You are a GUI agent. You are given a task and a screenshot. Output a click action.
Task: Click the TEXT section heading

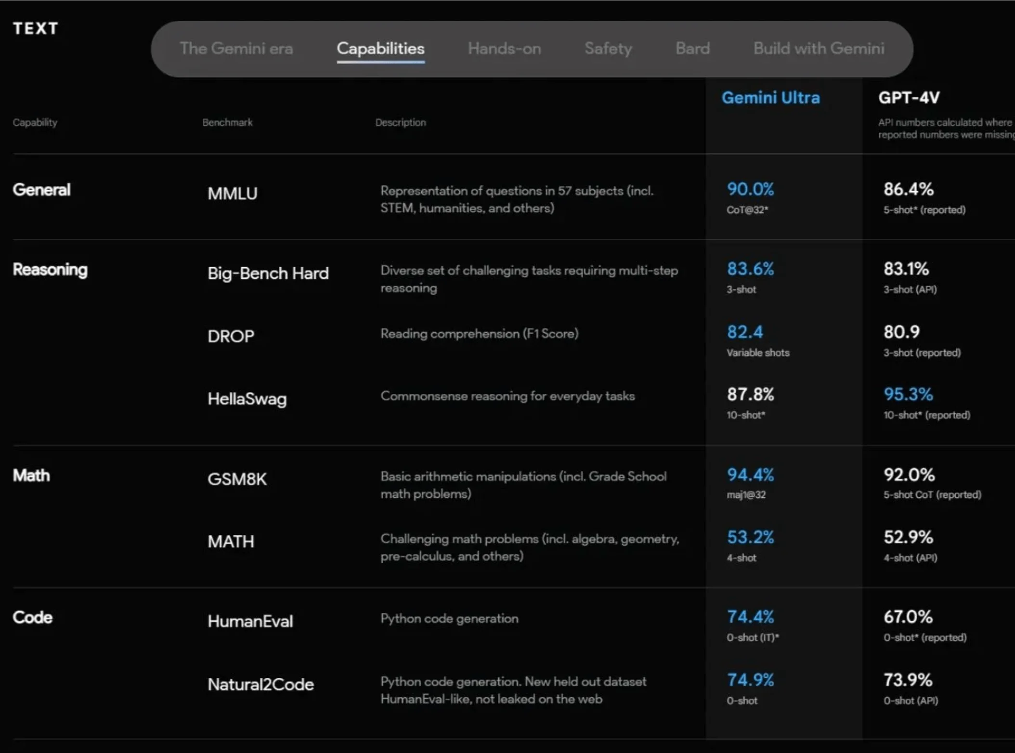36,28
